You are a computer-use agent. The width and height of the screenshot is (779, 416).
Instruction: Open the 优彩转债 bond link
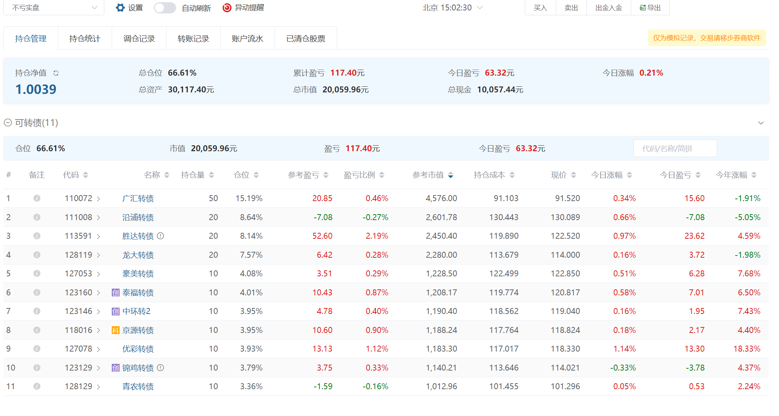138,349
